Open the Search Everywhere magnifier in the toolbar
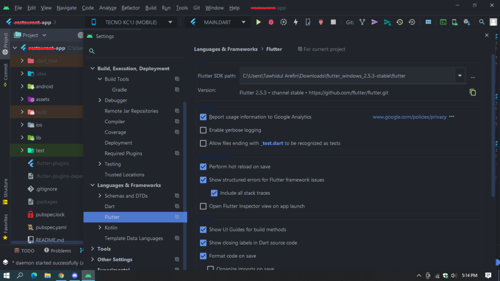 [481, 22]
